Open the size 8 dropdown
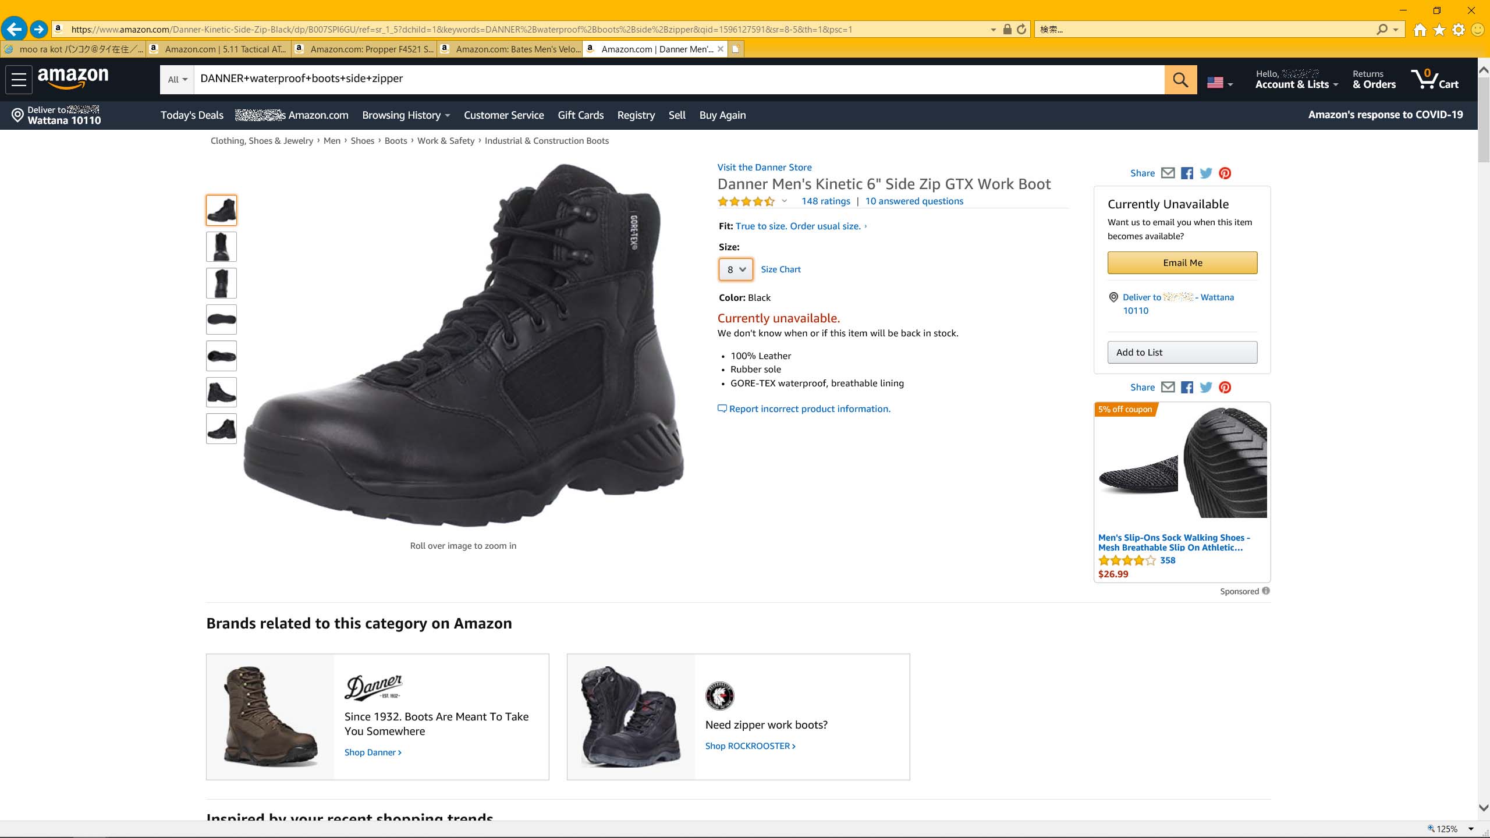 (736, 269)
